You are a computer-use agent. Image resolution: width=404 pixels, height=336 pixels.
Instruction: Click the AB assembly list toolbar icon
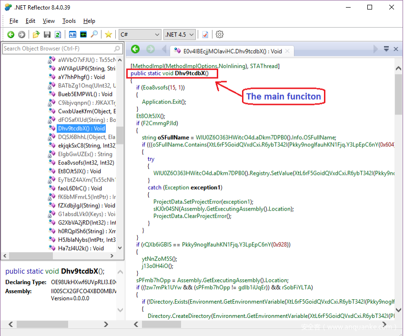click(x=72, y=34)
